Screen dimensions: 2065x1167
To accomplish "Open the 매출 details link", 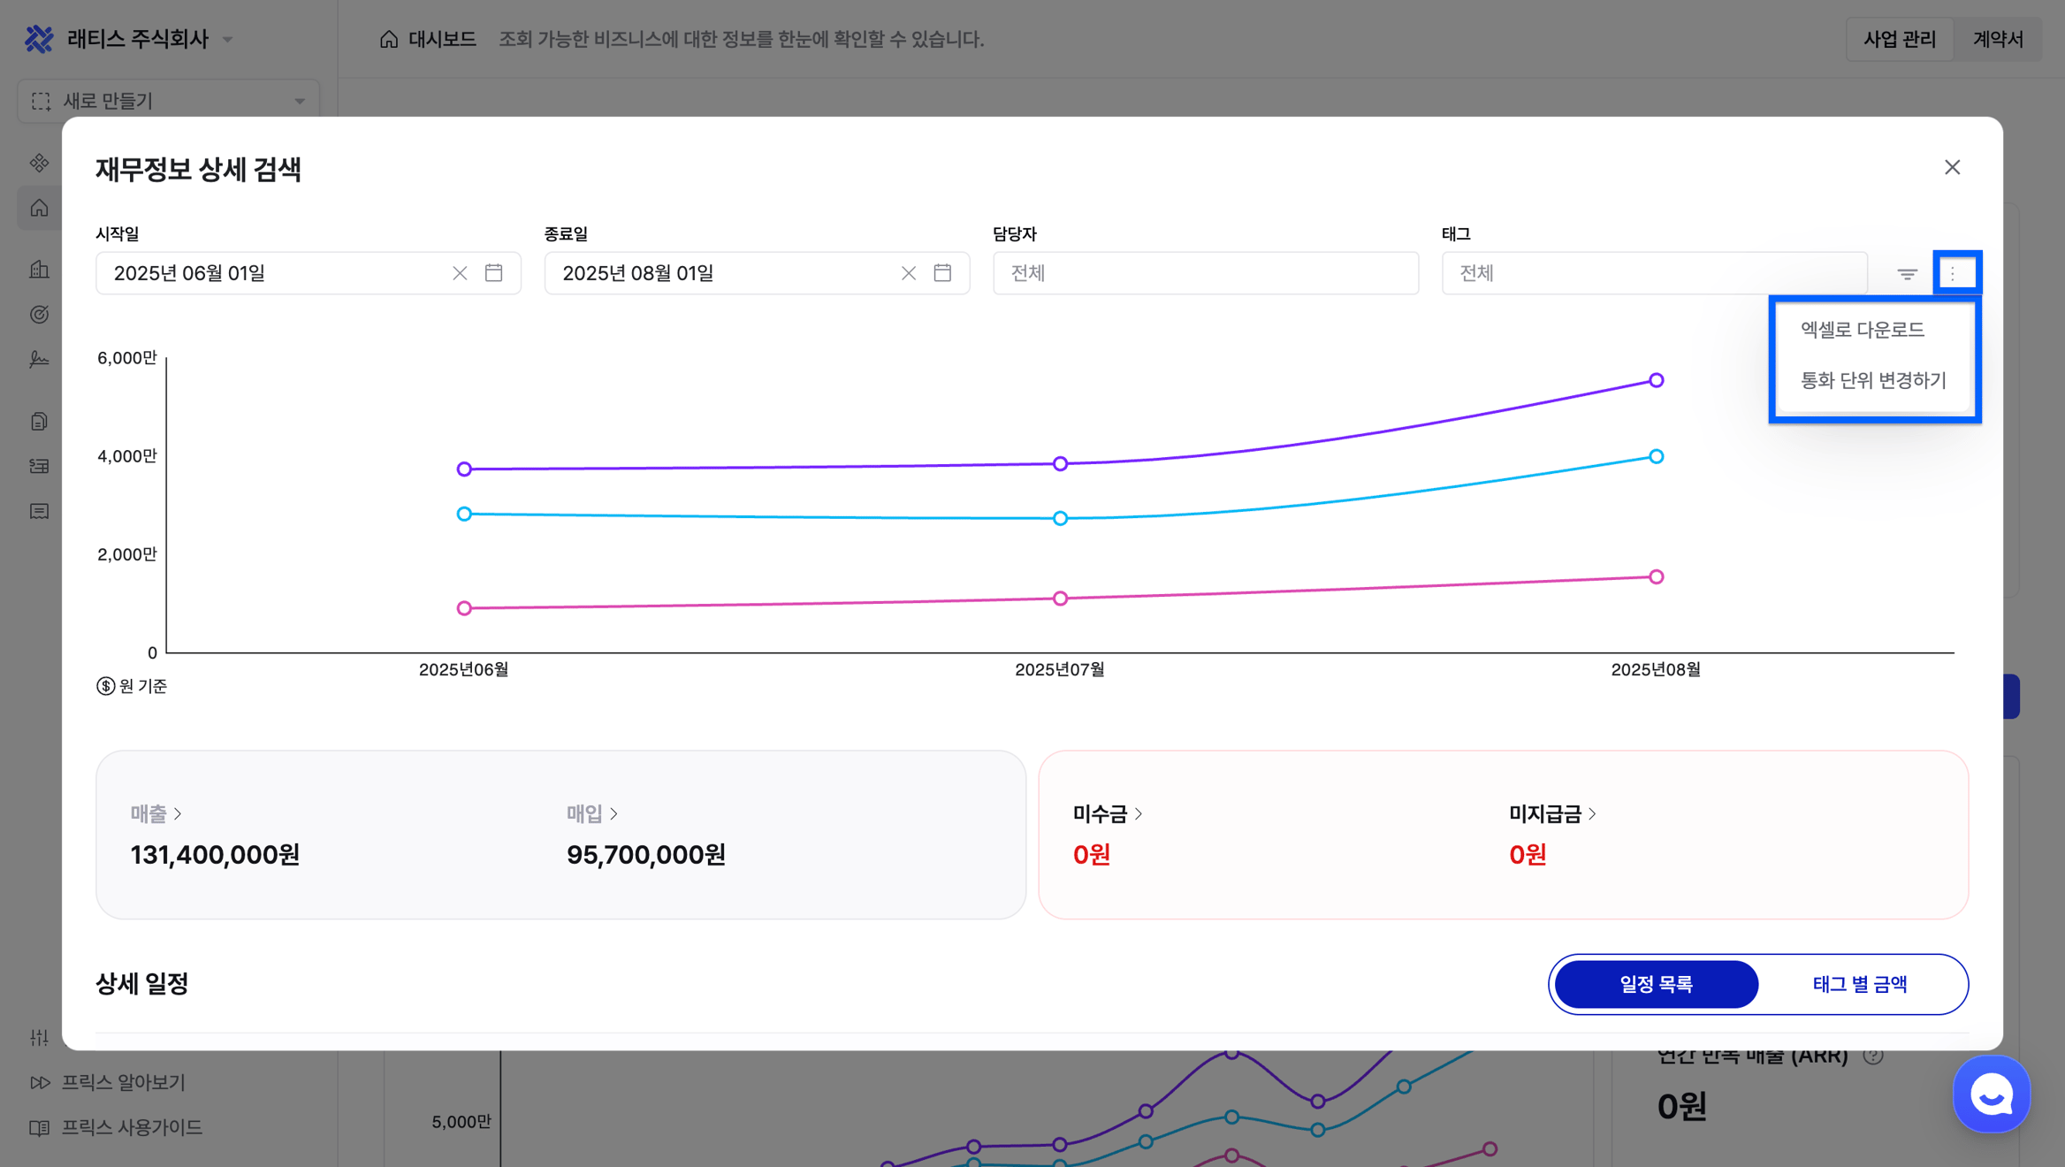I will (156, 813).
